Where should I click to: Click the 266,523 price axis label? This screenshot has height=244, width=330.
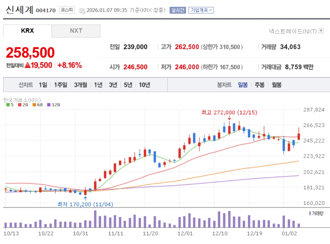point(314,125)
